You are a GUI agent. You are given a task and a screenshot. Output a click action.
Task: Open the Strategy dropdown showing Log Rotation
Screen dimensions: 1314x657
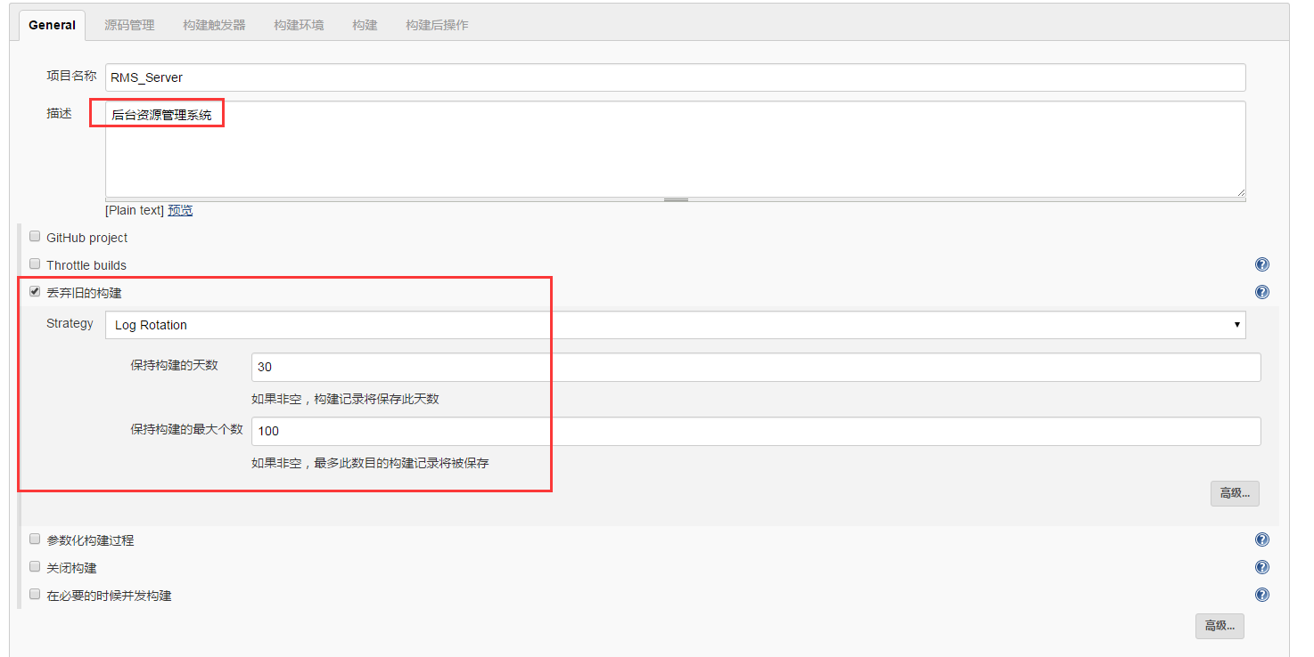[x=675, y=325]
